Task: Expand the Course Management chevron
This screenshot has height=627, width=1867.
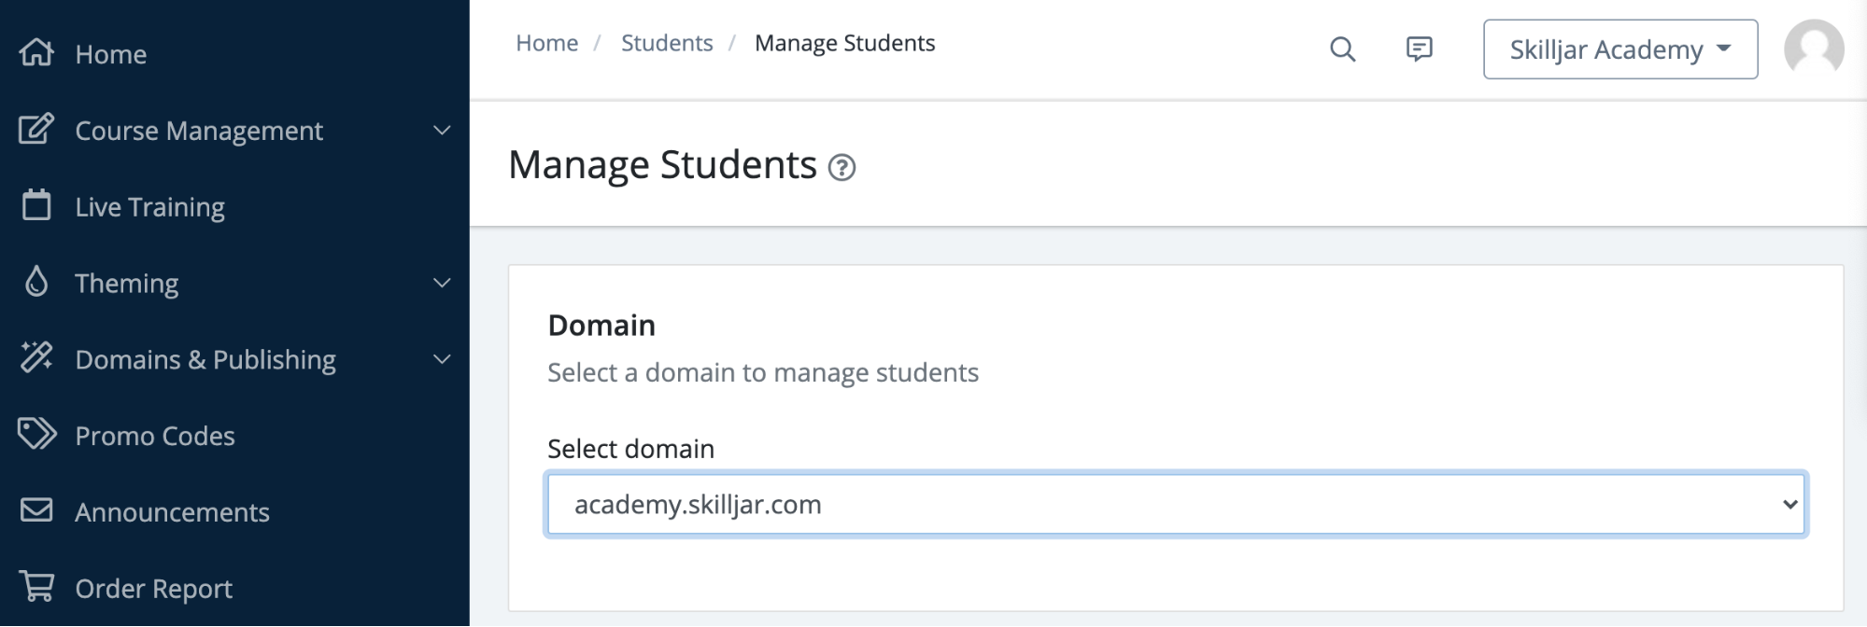Action: [442, 130]
